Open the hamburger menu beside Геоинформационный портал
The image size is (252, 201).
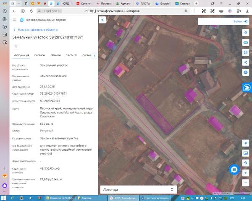14,20
